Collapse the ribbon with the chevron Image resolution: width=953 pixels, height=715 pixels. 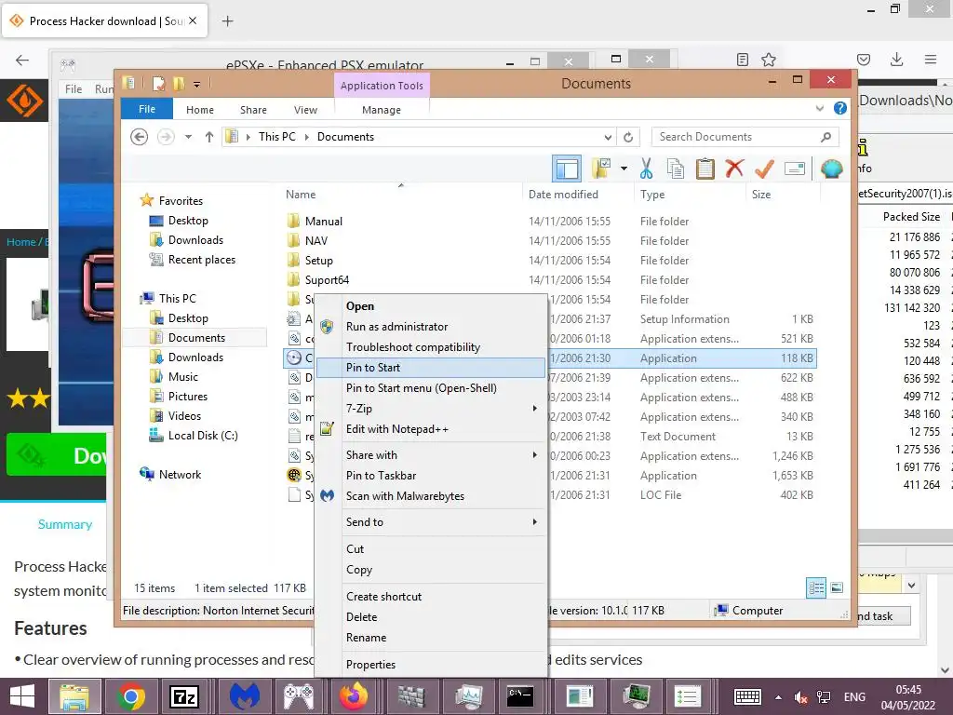click(x=819, y=108)
